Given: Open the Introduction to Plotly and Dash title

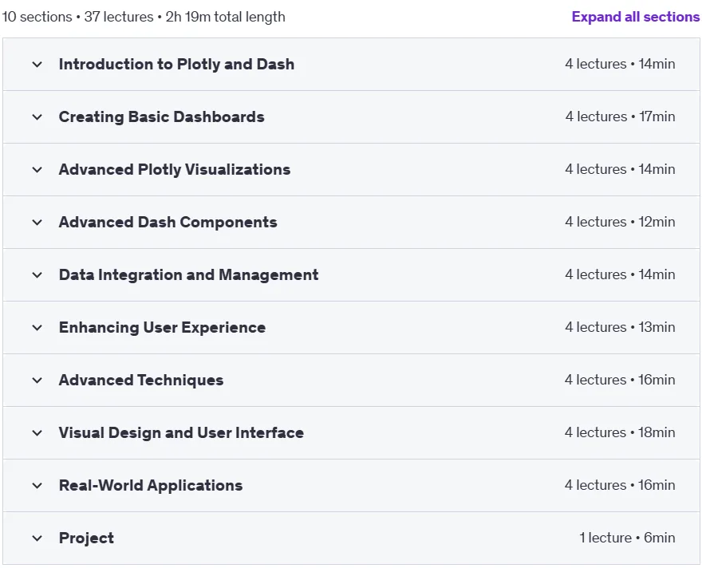Looking at the screenshot, I should 176,64.
